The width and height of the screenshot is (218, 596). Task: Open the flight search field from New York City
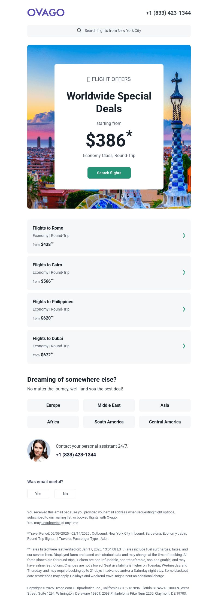pyautogui.click(x=109, y=31)
